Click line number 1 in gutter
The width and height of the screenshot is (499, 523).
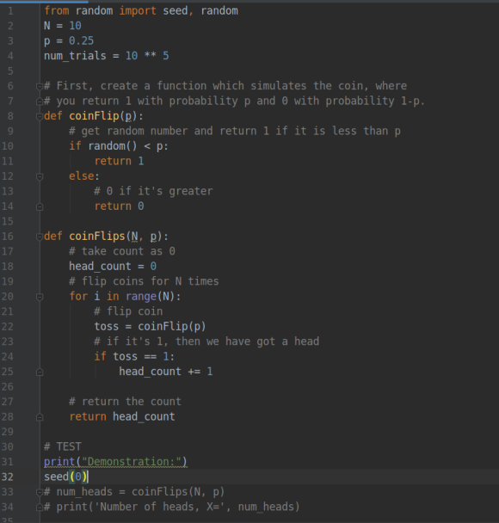(10, 11)
